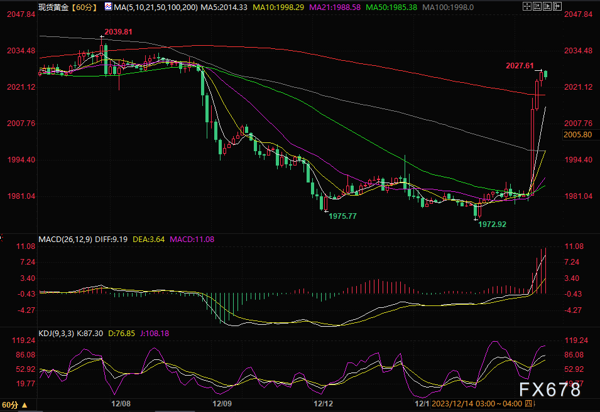
Task: Click the small red marker left of MACD panel
Action: click(x=1, y=238)
